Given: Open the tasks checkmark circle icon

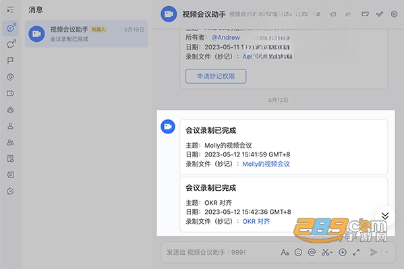Looking at the screenshot, I should [10, 191].
